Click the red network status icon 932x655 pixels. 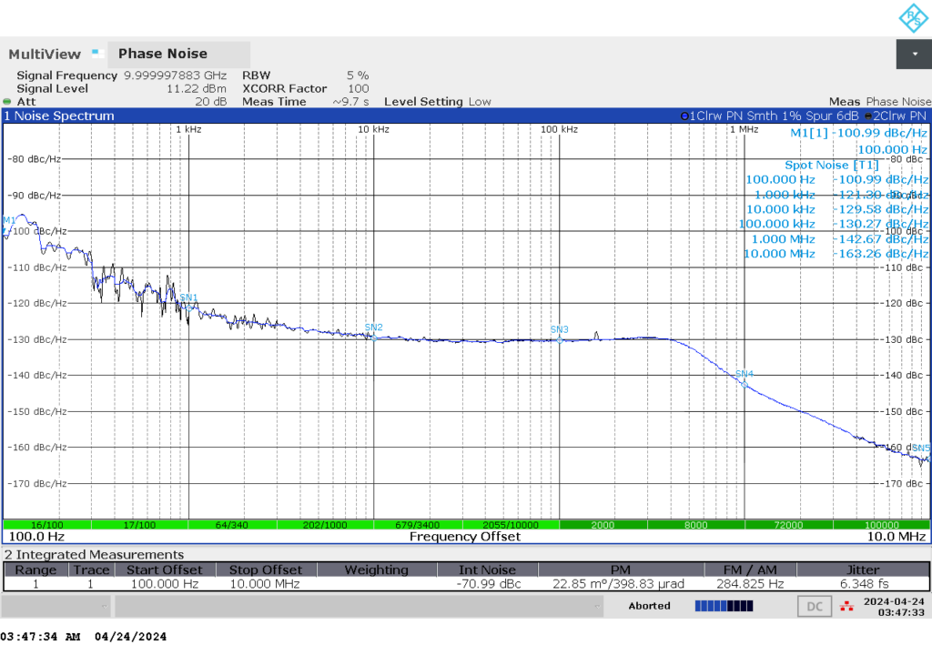coord(847,606)
